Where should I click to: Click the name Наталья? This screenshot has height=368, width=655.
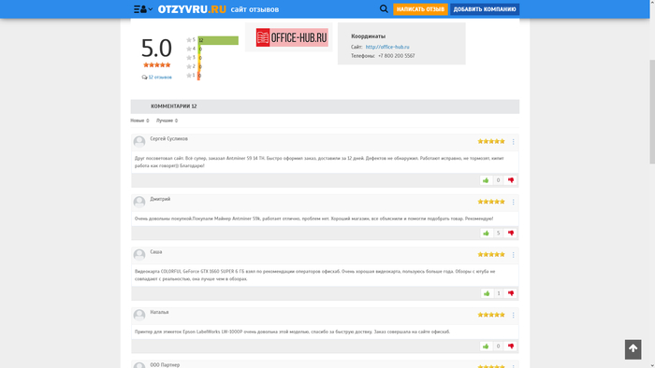pos(159,312)
